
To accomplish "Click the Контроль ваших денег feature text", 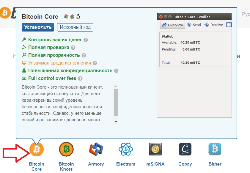I will click(x=55, y=40).
